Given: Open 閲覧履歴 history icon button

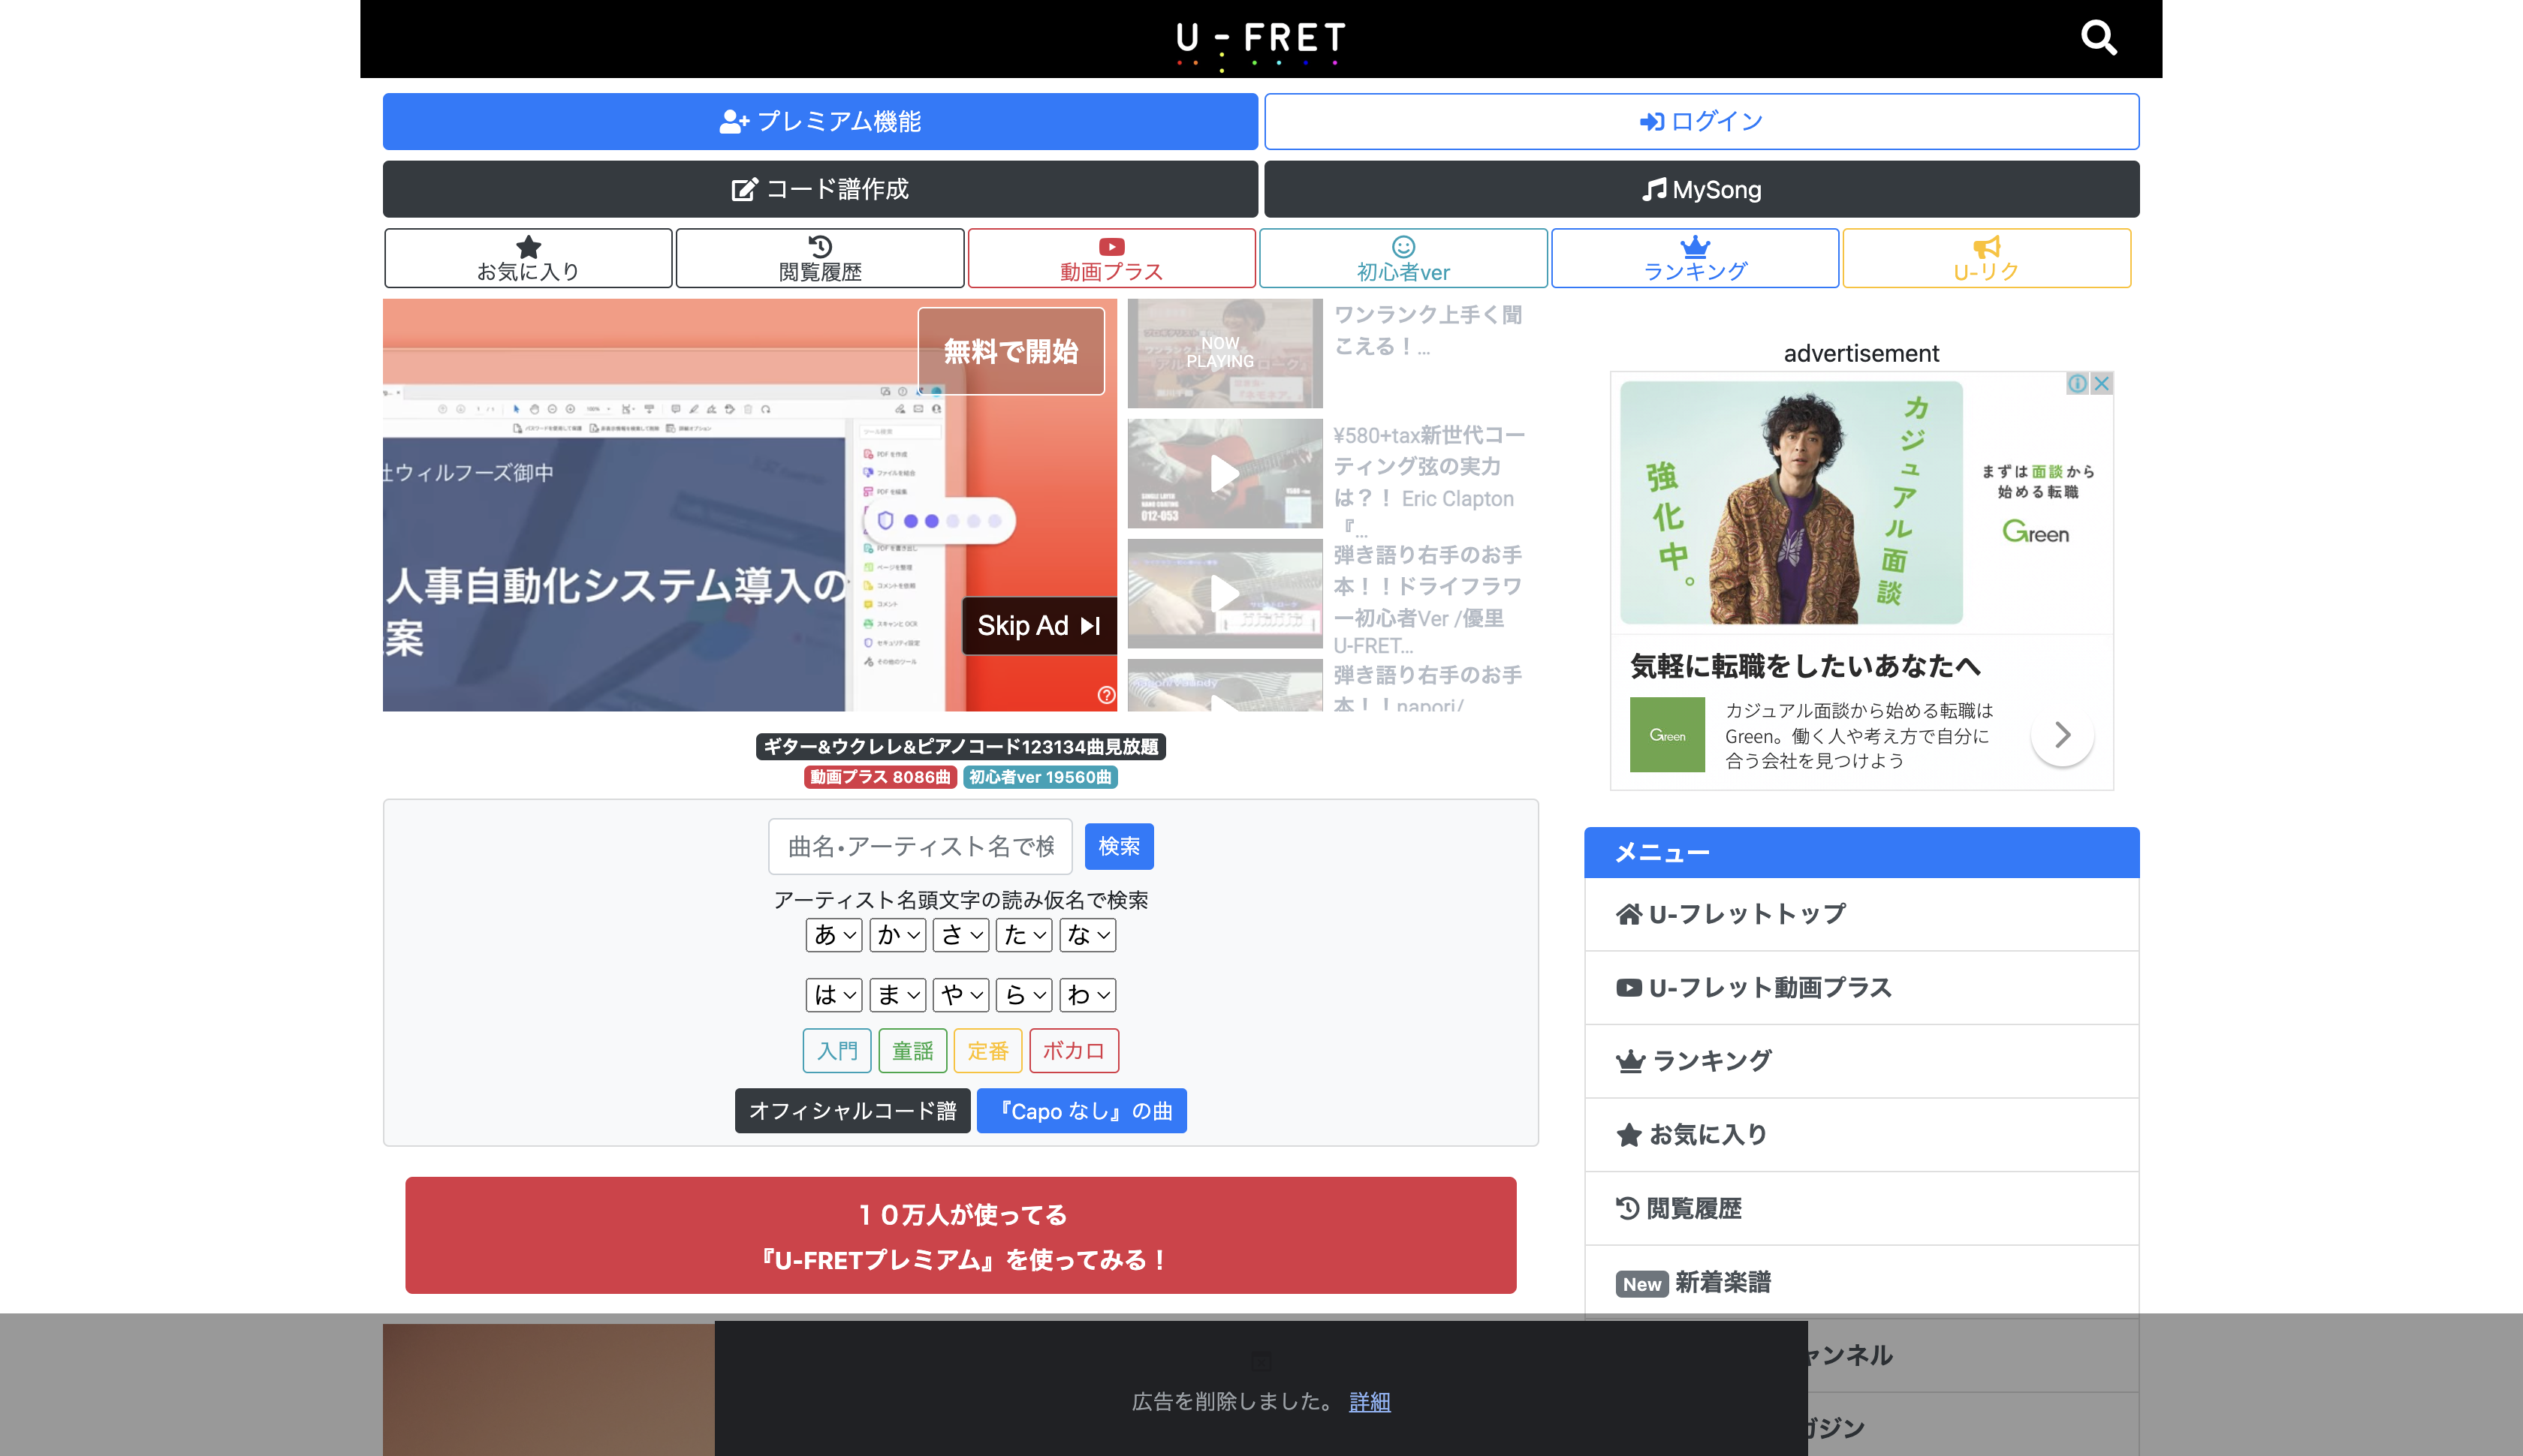Looking at the screenshot, I should [819, 258].
